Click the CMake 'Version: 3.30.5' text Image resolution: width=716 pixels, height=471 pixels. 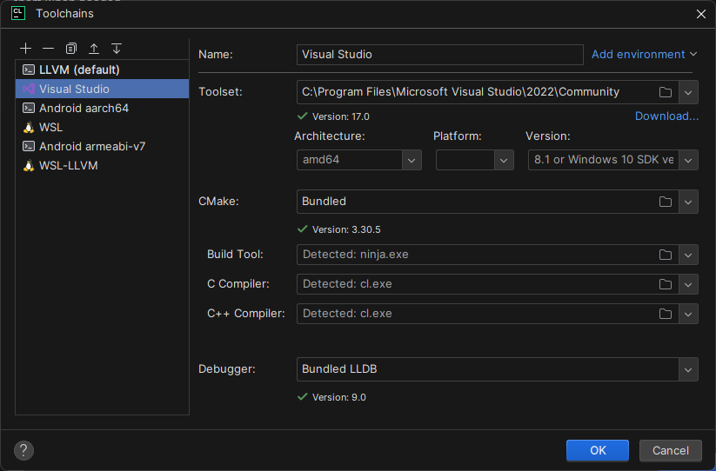tap(346, 229)
